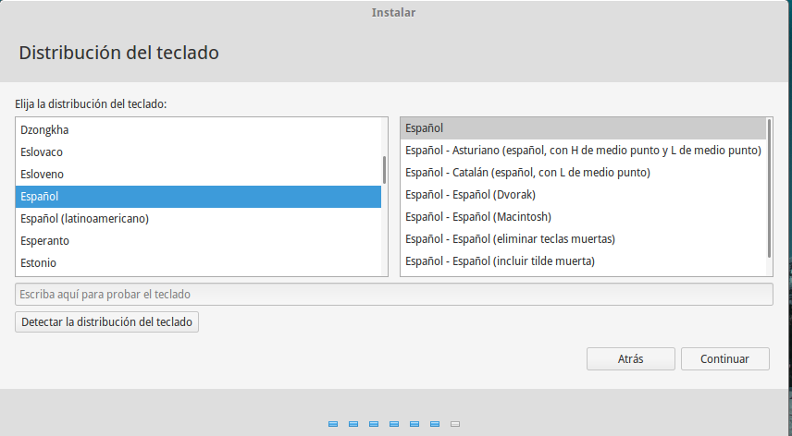Choose Eslovaco keyboard language

pyautogui.click(x=42, y=152)
